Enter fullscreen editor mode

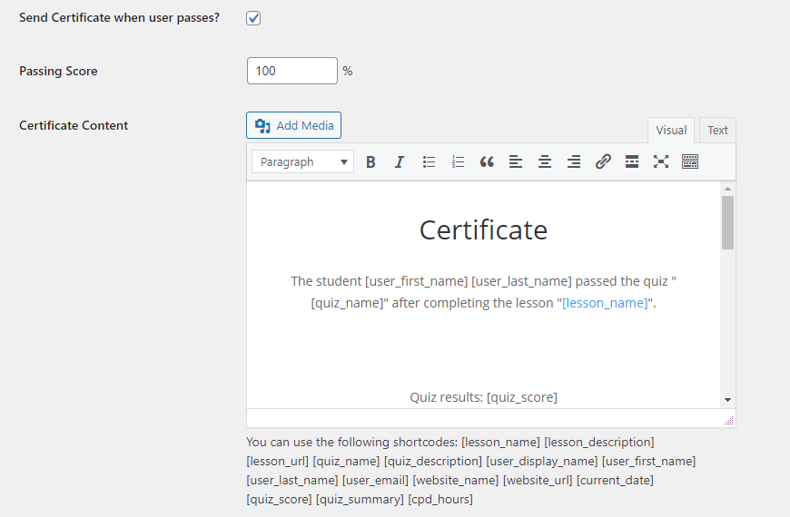[x=661, y=162]
